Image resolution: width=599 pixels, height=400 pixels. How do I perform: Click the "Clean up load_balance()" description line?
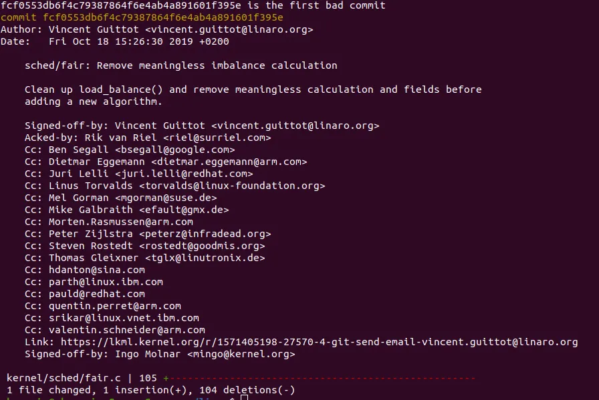253,89
